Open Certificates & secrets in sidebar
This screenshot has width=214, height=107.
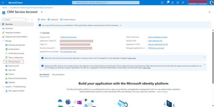(15, 53)
